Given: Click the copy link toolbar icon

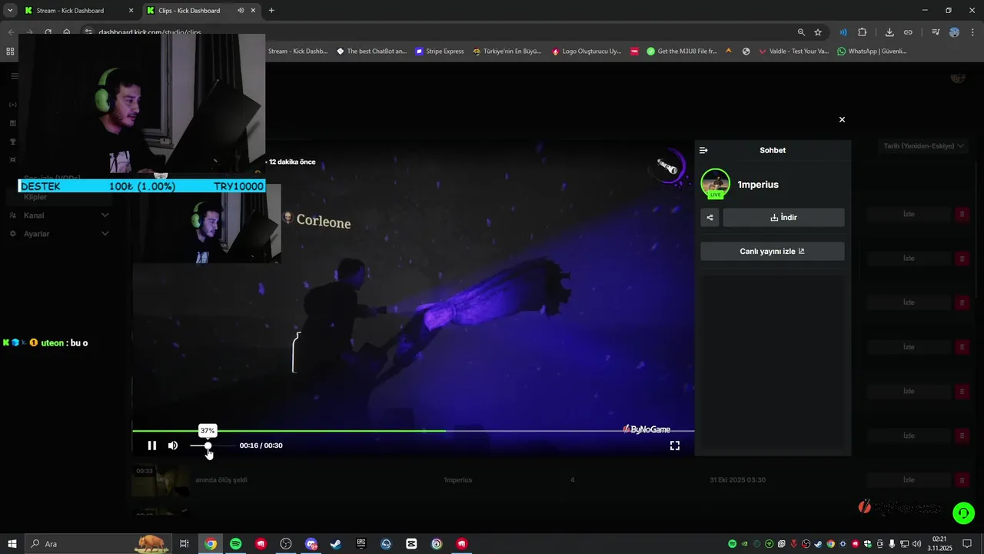Looking at the screenshot, I should [x=908, y=32].
